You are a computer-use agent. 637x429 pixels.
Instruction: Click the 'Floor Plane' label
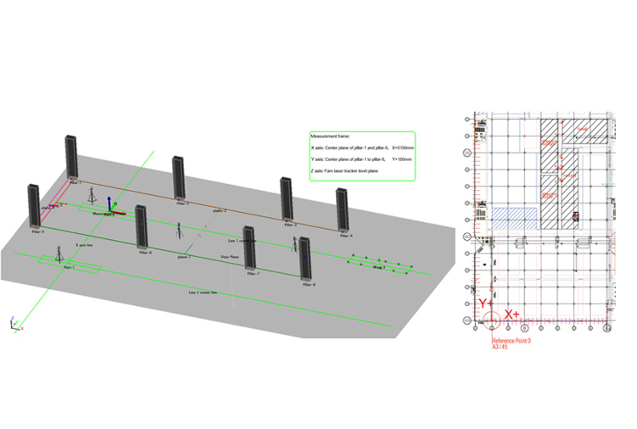pyautogui.click(x=227, y=255)
